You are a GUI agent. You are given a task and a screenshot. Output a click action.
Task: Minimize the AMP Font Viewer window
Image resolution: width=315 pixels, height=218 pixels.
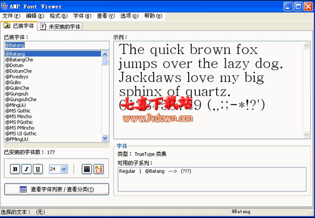coord(288,7)
